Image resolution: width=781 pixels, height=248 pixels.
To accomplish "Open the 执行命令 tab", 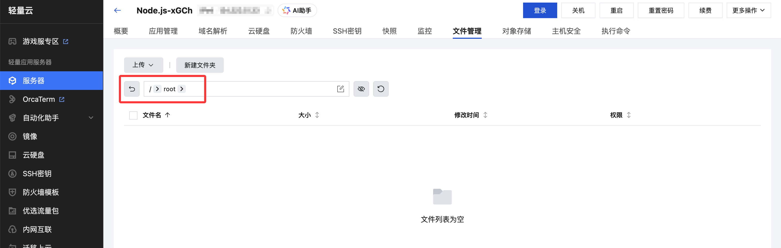I will pyautogui.click(x=616, y=31).
